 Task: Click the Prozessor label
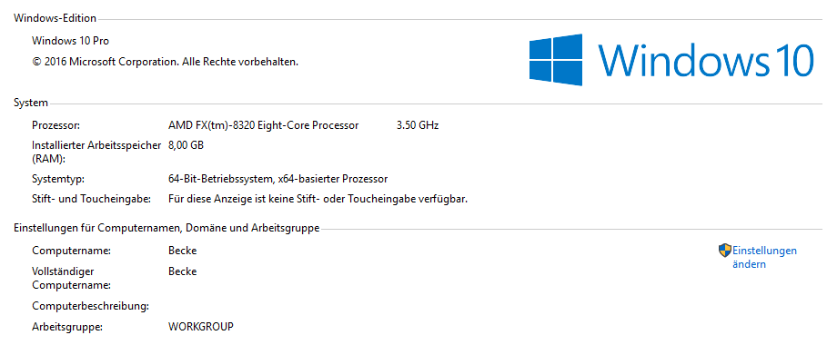click(x=55, y=125)
